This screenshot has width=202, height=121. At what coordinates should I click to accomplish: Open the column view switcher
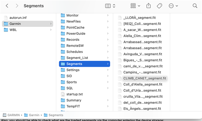110,6
